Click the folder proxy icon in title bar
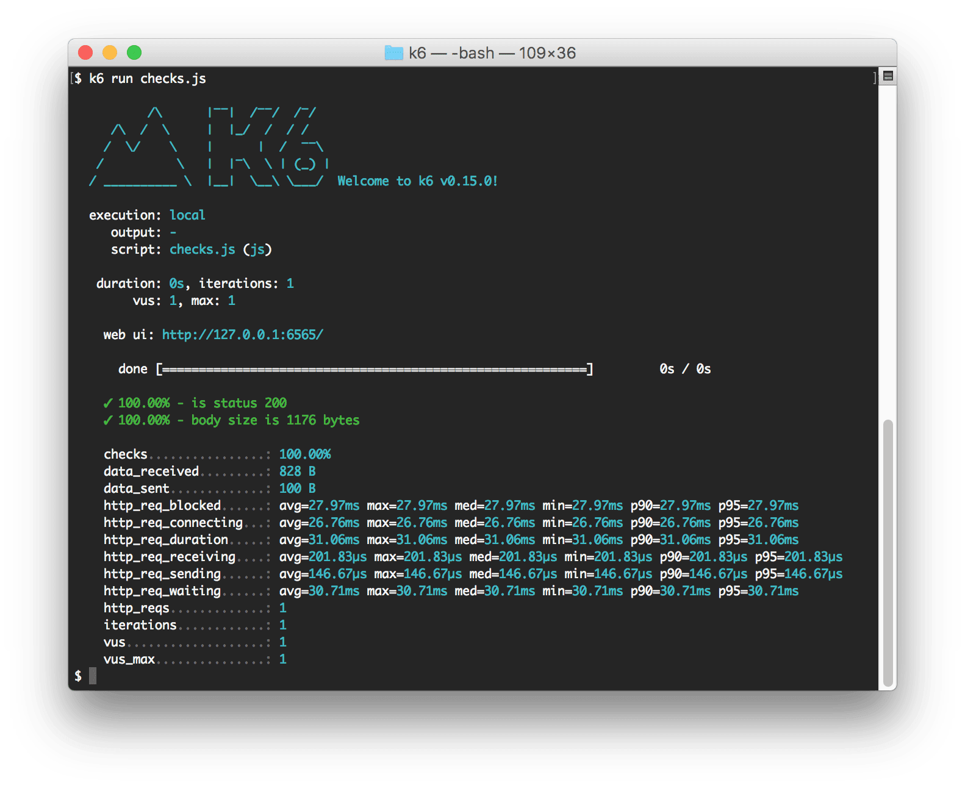This screenshot has height=788, width=965. [x=393, y=53]
